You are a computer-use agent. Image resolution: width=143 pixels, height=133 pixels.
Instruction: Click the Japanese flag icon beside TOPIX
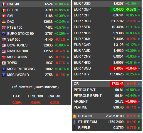(x=4, y=63)
